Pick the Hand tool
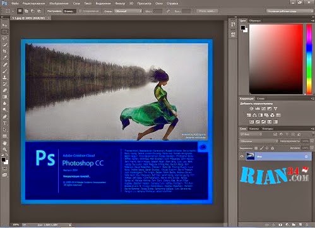 pos(4,143)
